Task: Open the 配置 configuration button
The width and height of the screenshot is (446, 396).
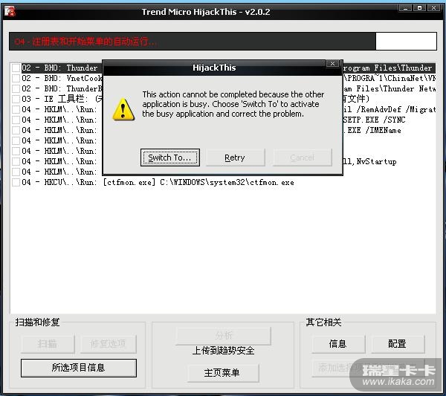Action: (398, 344)
